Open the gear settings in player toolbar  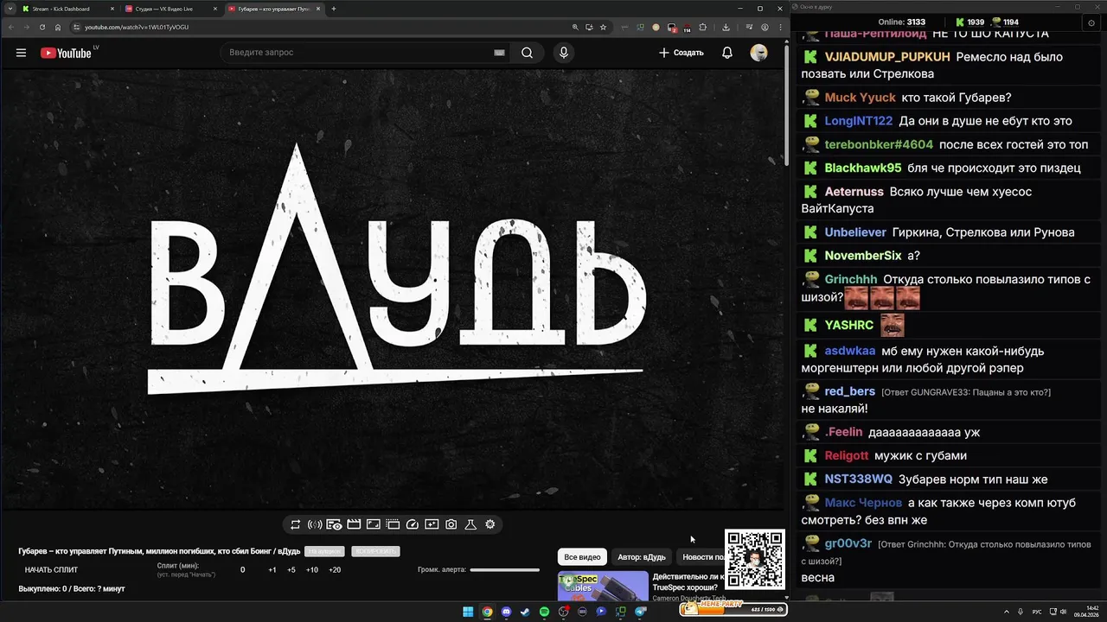click(x=490, y=524)
